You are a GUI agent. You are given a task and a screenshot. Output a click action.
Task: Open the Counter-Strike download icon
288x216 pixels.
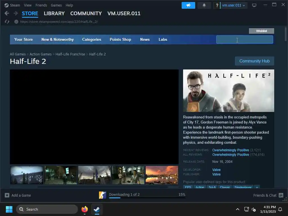click(102, 195)
